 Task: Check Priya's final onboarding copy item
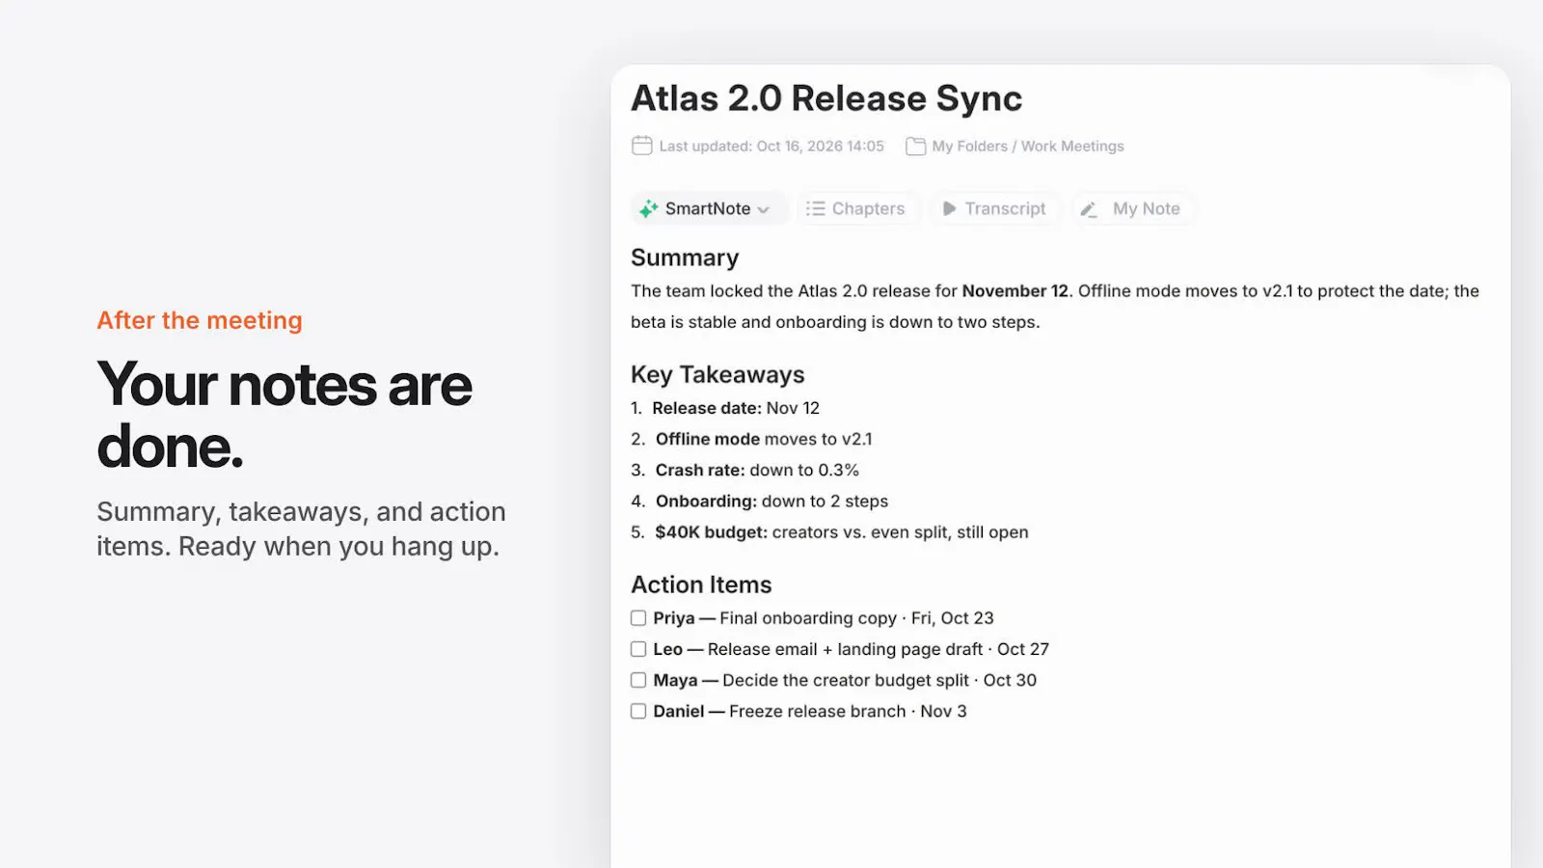[638, 618]
